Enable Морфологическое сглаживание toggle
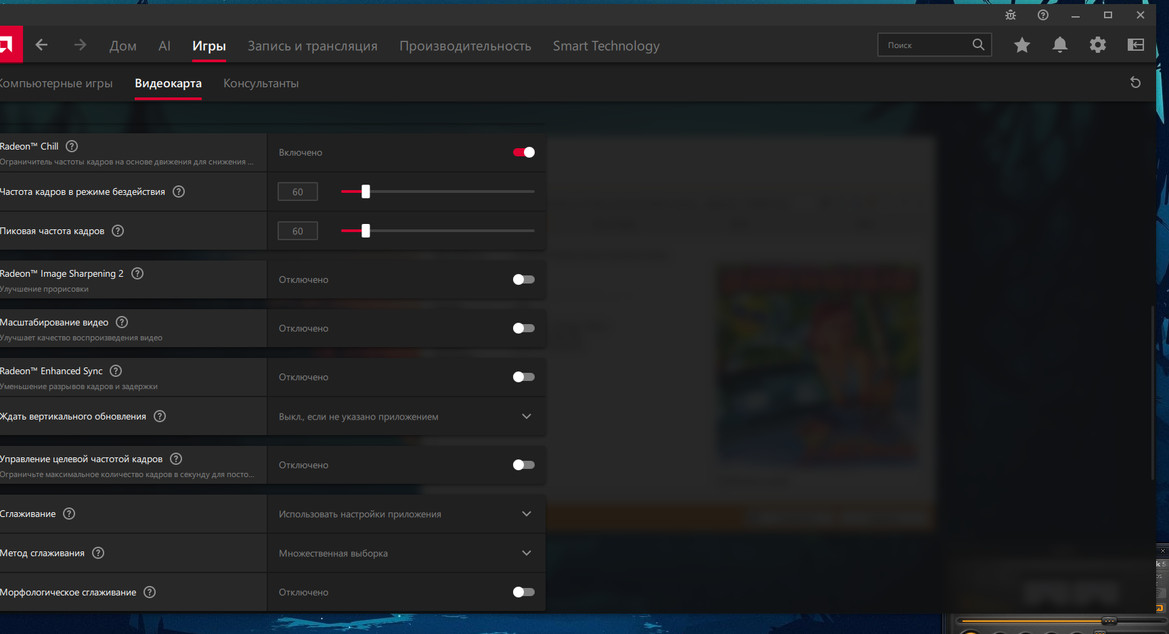 click(x=524, y=592)
